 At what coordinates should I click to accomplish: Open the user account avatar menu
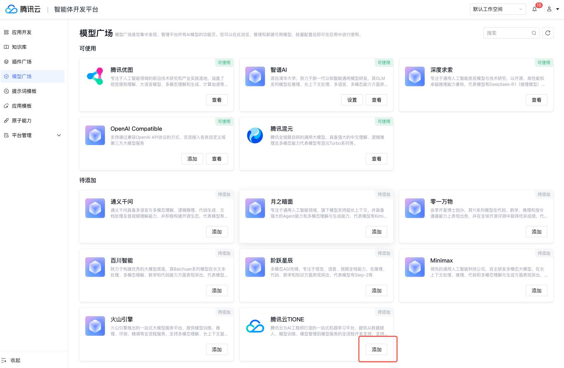[549, 9]
